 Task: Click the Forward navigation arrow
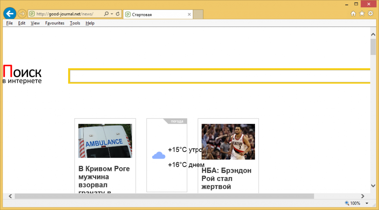point(22,14)
